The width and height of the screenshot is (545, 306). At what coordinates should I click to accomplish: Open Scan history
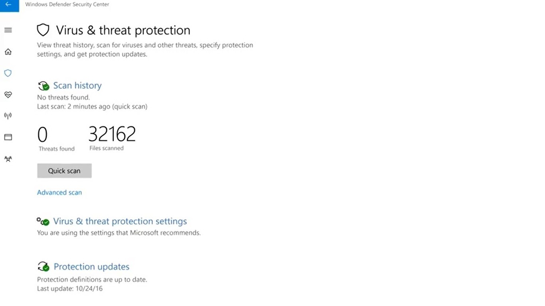click(x=77, y=85)
